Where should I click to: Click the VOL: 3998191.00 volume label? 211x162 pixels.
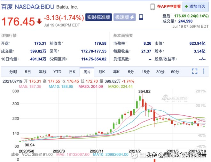[37, 154]
